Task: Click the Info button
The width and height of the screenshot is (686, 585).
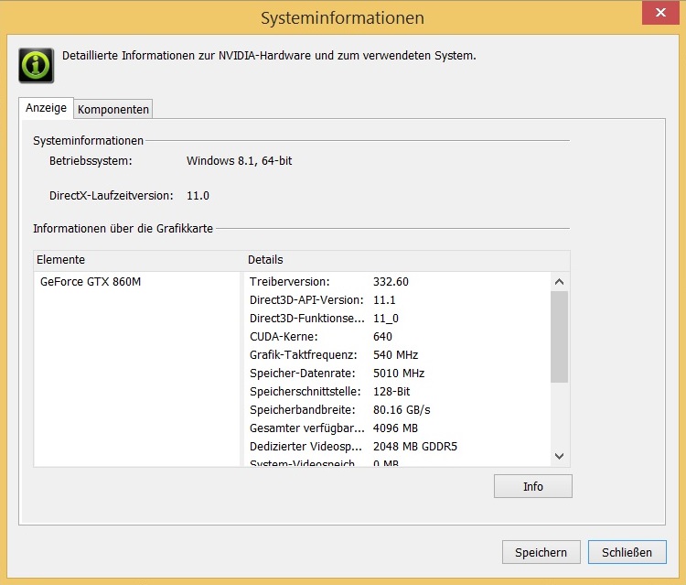Action: click(532, 486)
